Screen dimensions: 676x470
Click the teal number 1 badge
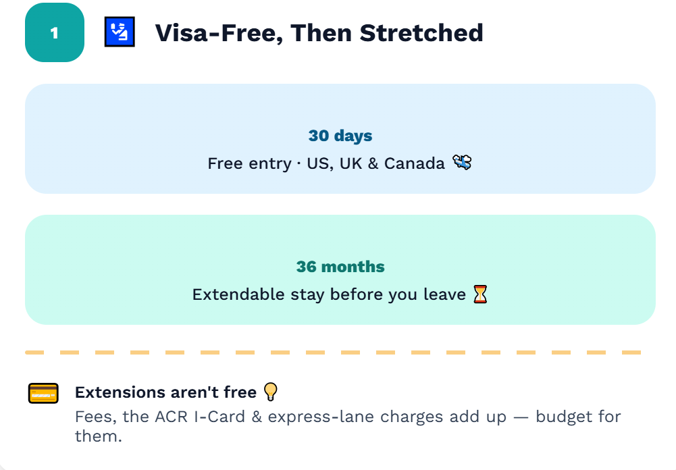point(55,32)
